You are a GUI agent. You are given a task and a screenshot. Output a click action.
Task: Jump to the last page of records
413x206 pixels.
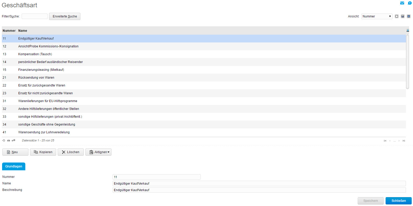click(404, 141)
